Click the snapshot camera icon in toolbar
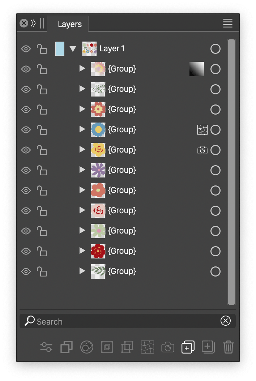The image size is (256, 381). point(167,347)
